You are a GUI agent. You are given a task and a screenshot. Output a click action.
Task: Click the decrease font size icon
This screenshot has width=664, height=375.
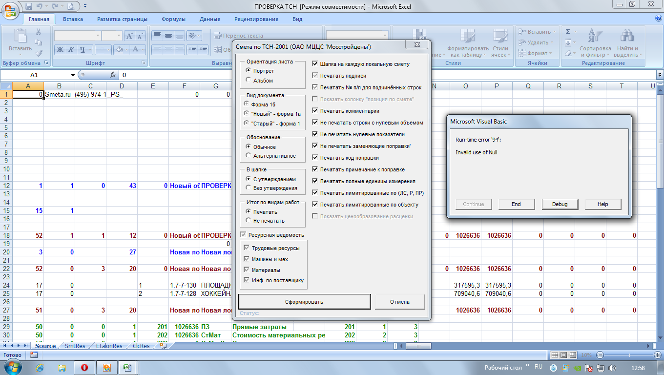coord(140,36)
